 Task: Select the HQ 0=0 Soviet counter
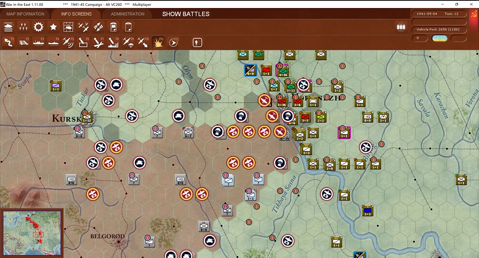click(x=368, y=117)
